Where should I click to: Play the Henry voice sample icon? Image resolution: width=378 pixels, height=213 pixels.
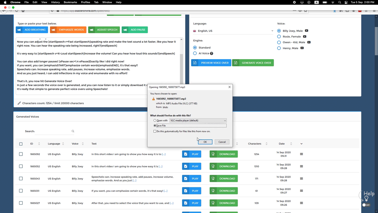(302, 48)
